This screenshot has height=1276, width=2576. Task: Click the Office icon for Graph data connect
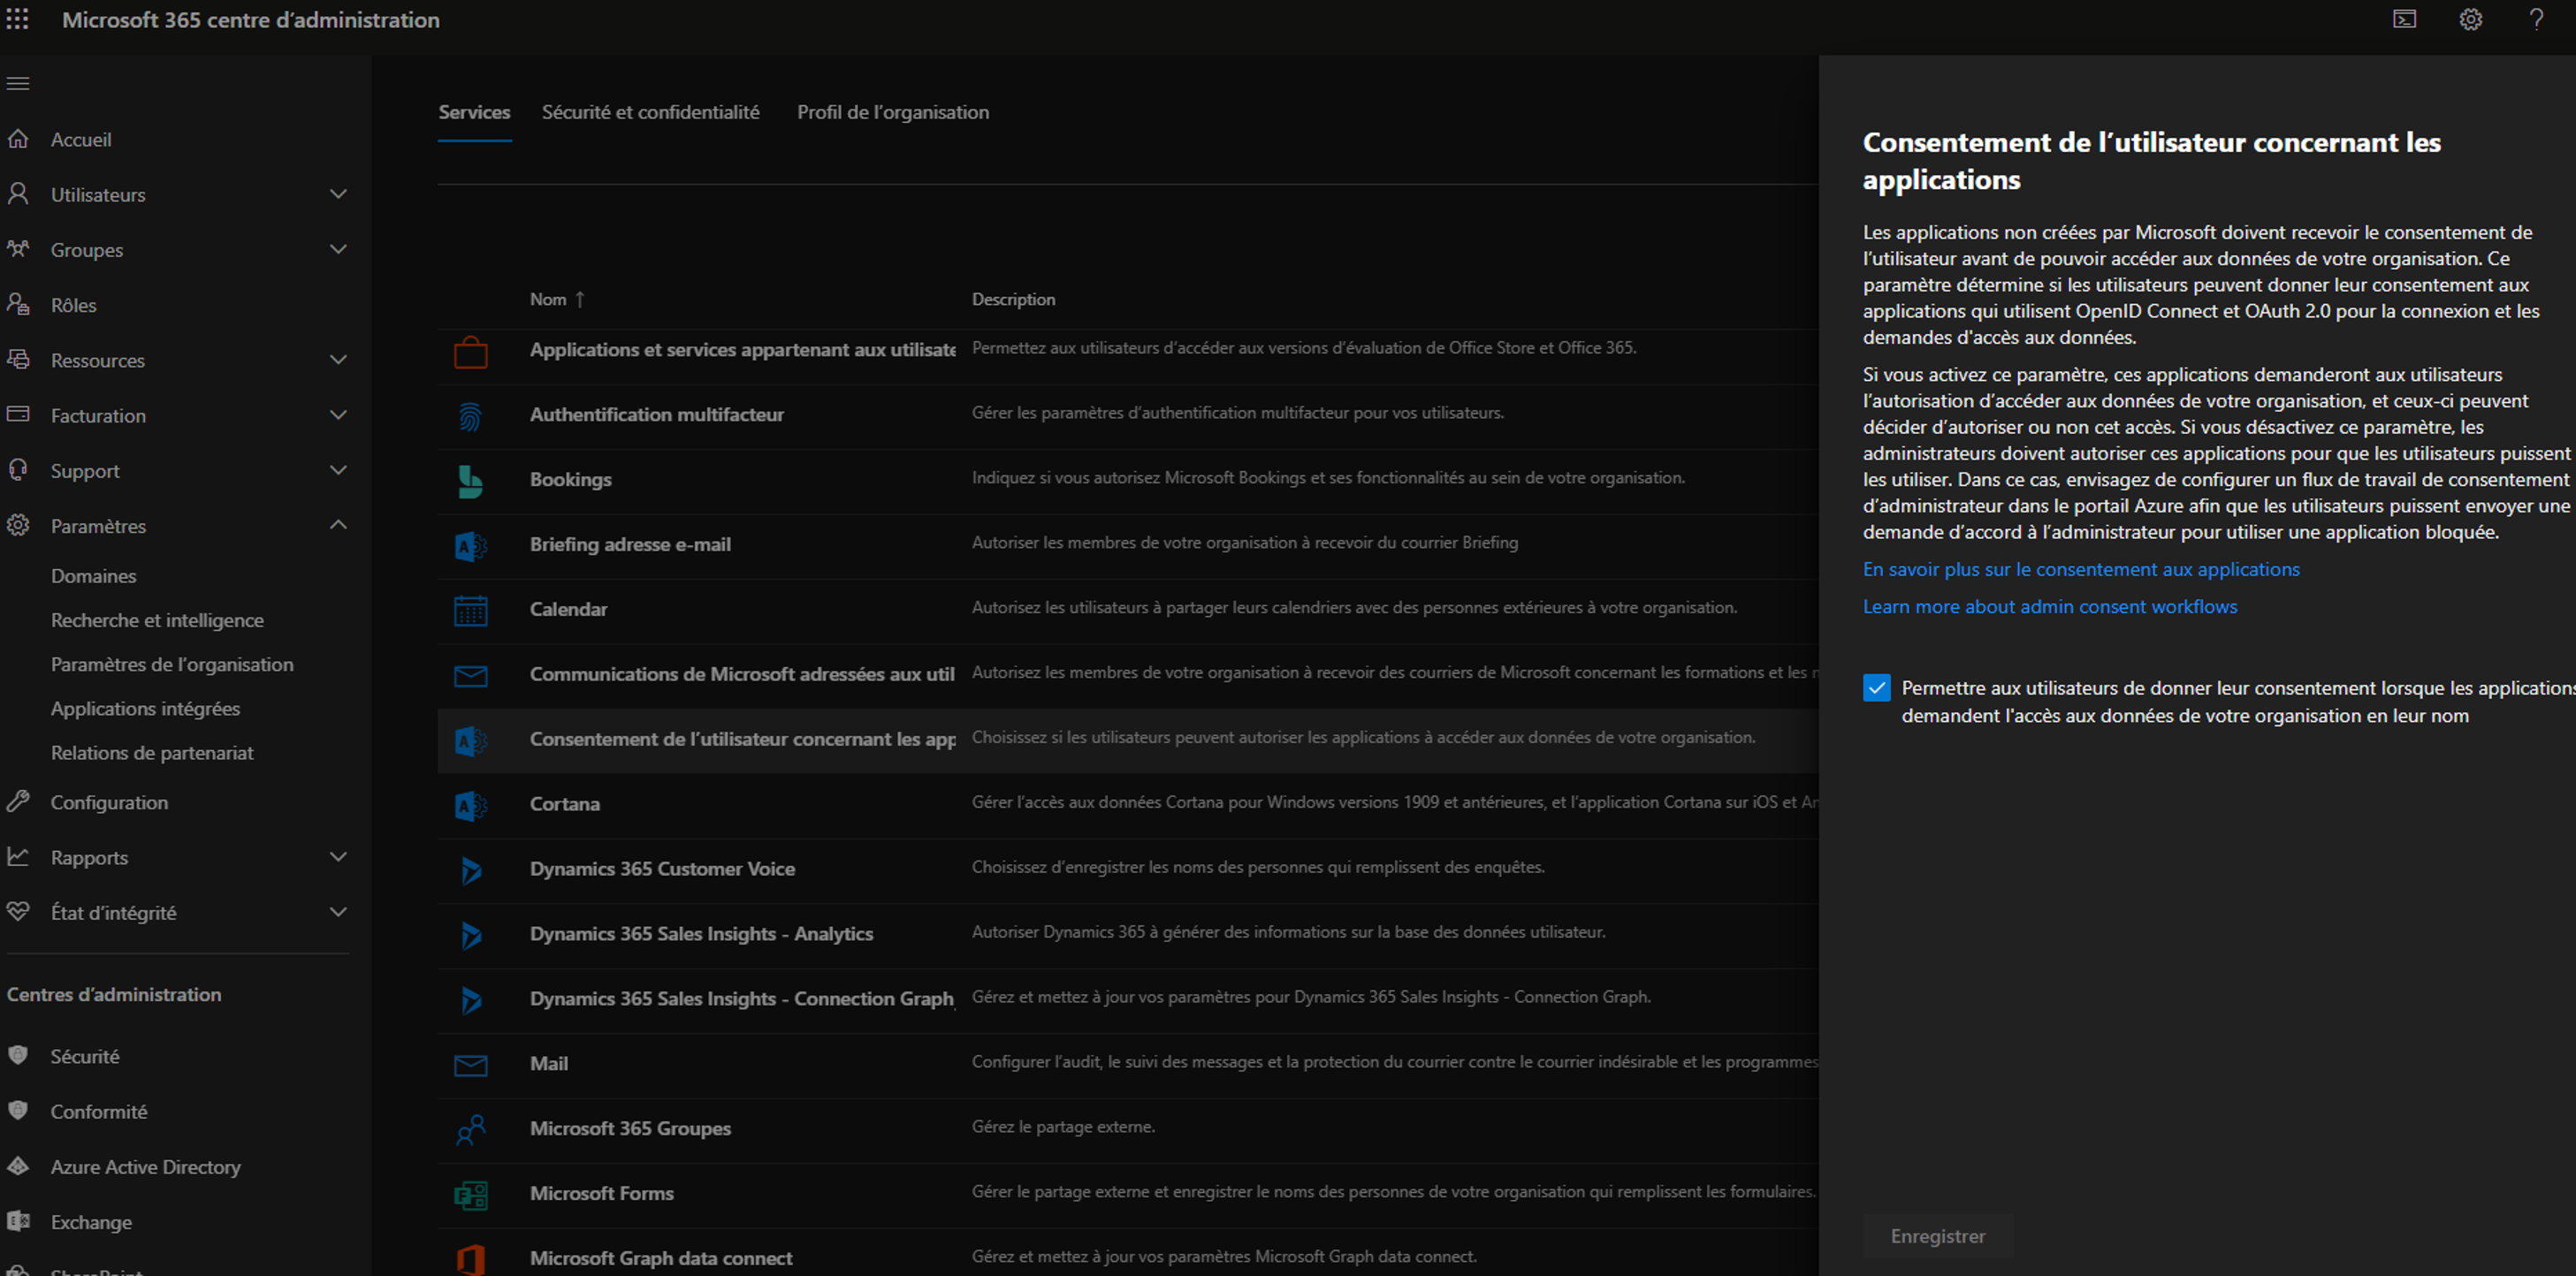pos(471,1260)
